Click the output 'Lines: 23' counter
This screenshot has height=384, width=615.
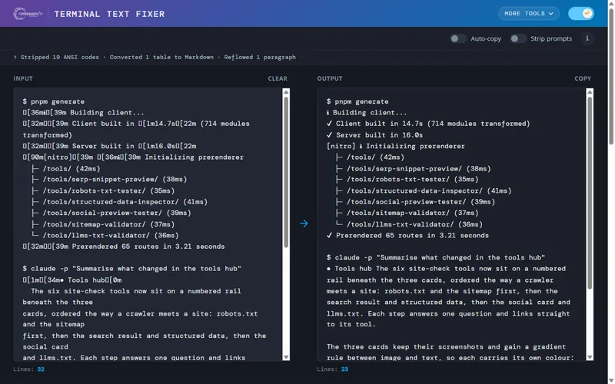click(x=333, y=369)
